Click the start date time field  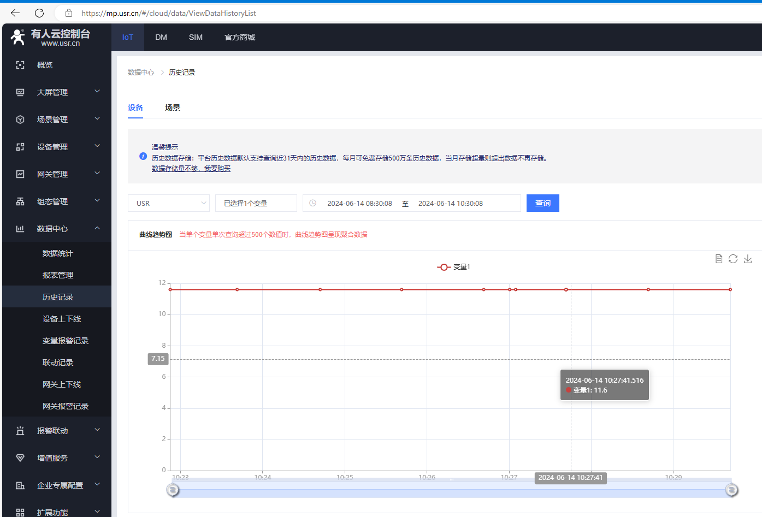(x=359, y=203)
